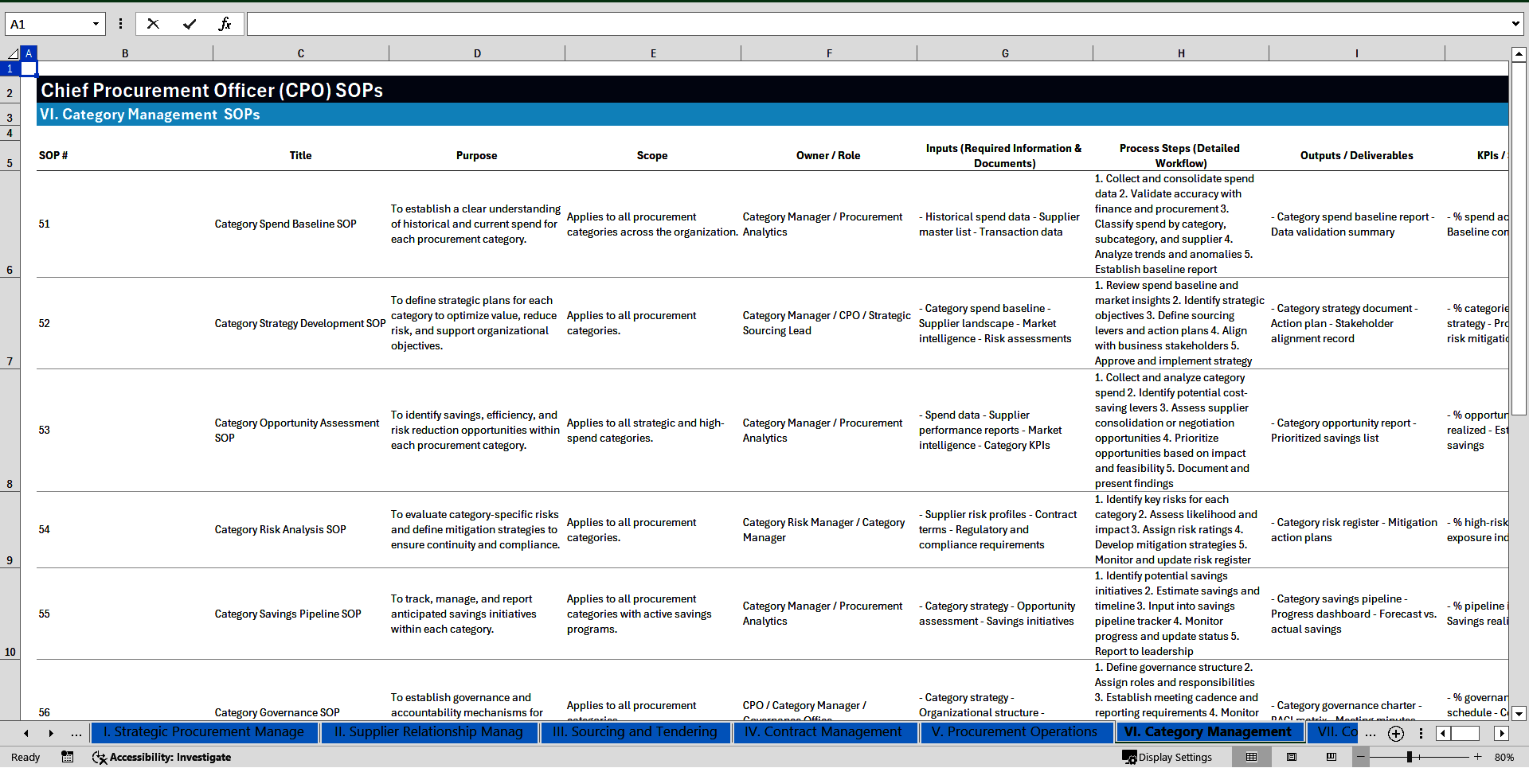Screen dimensions: 1529x768
Task: Open the Name Box dropdown arrow
Action: (x=96, y=24)
